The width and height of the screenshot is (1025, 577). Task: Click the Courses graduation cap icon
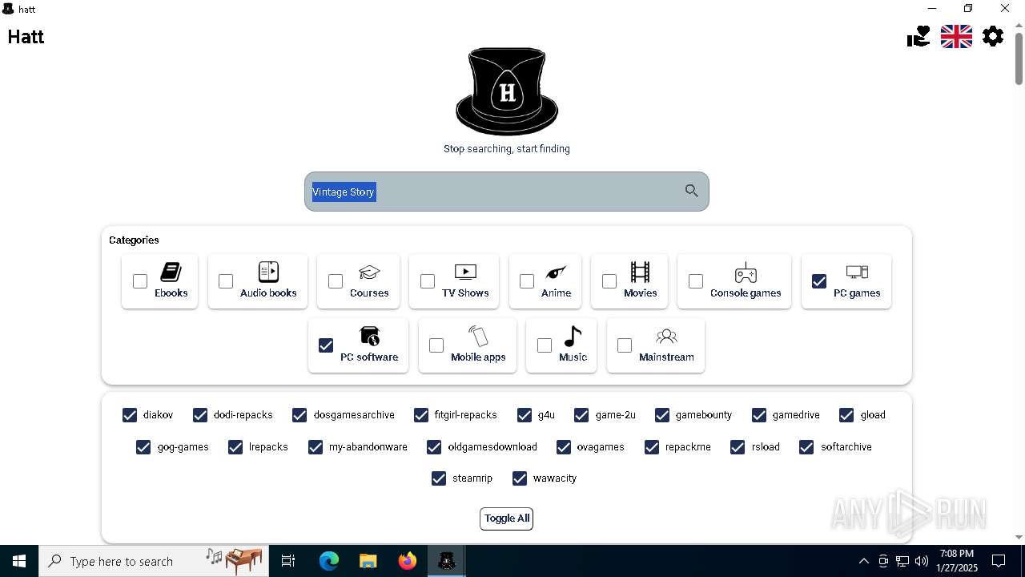[x=369, y=272]
